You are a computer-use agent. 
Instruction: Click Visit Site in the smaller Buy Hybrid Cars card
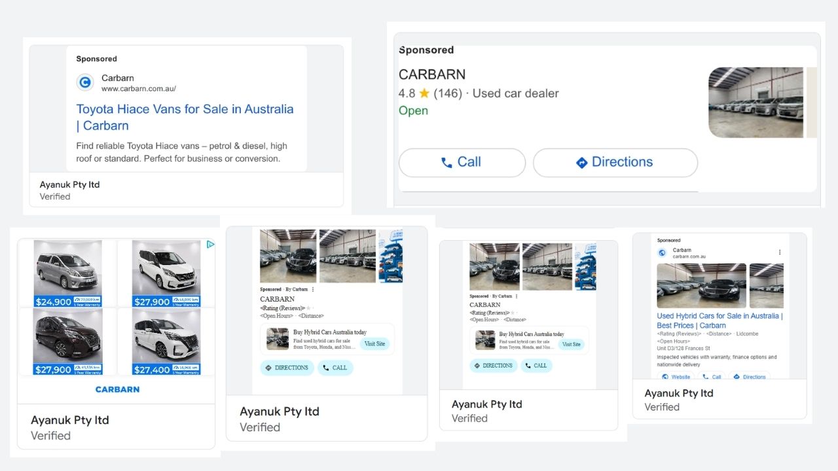click(571, 344)
